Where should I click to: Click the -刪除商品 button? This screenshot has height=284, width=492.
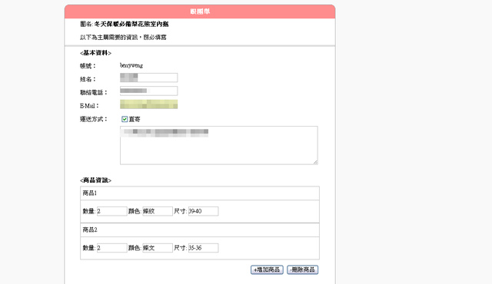tap(302, 269)
